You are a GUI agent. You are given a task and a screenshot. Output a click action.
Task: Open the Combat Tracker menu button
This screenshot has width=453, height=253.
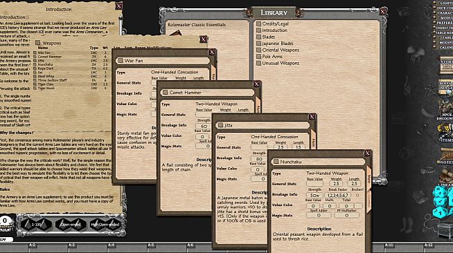click(x=444, y=28)
